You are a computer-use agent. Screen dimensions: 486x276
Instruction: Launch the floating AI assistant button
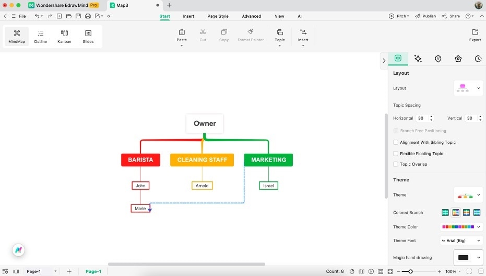[19, 250]
